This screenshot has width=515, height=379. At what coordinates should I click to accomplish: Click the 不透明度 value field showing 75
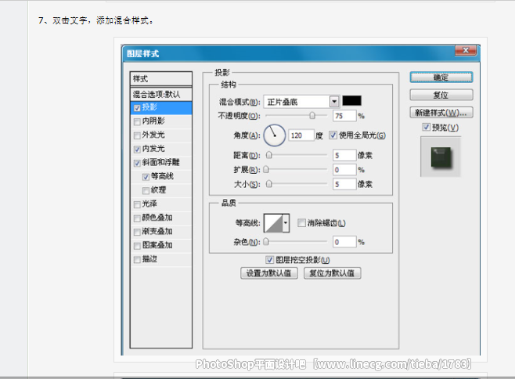click(344, 116)
